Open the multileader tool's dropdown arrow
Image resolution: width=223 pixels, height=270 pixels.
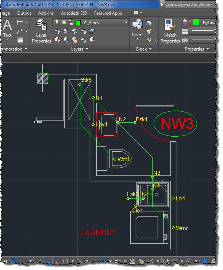click(26, 32)
